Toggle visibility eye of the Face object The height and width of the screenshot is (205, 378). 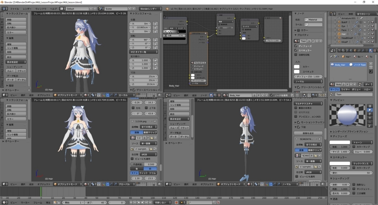(365, 30)
